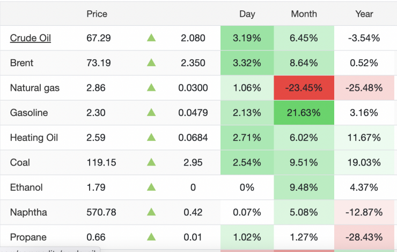Click the up arrow in Natural gas row
This screenshot has height=252, width=397.
pos(151,88)
